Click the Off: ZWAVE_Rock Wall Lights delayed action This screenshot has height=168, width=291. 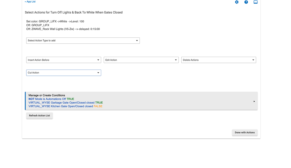(63, 29)
